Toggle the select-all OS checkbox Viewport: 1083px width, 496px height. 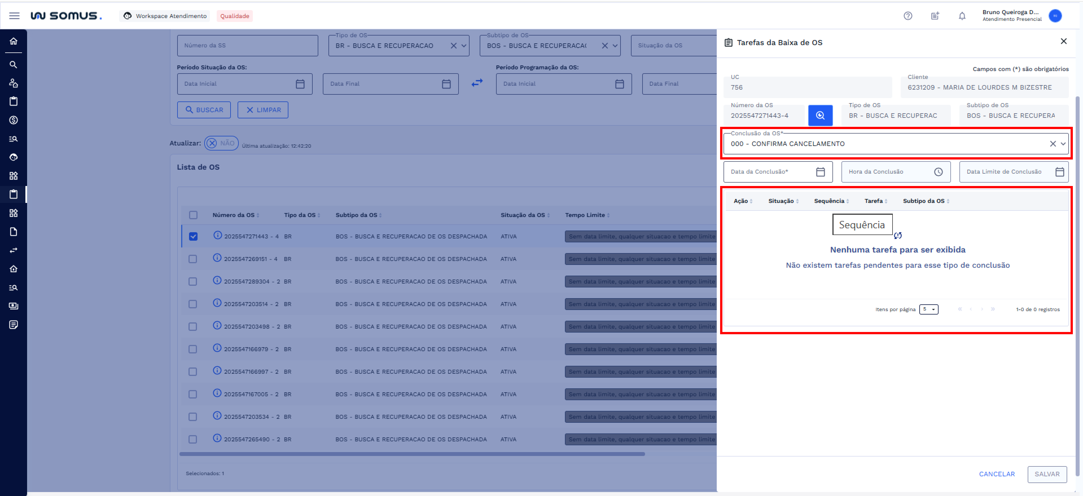coord(193,215)
